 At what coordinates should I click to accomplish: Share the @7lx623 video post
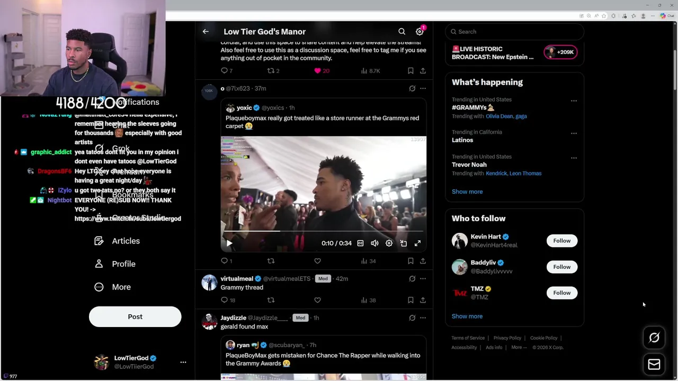click(423, 261)
